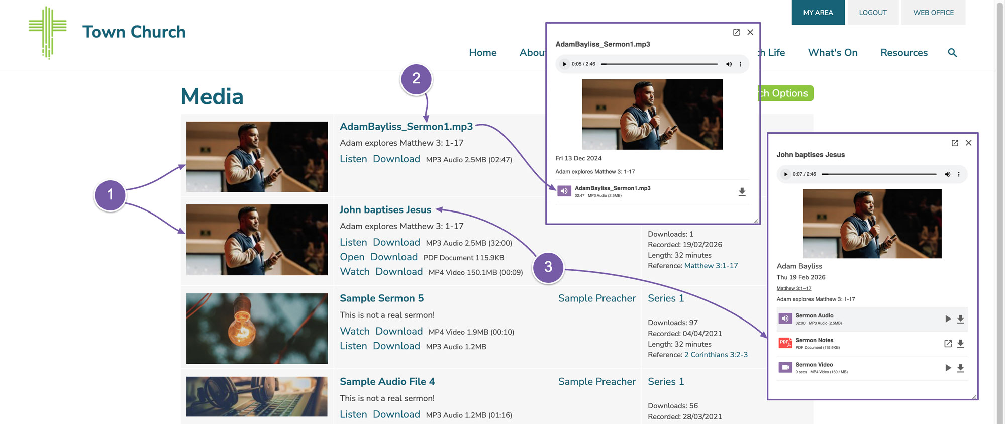Watch Sample Sermon 5 video
The width and height of the screenshot is (1005, 424).
[355, 331]
